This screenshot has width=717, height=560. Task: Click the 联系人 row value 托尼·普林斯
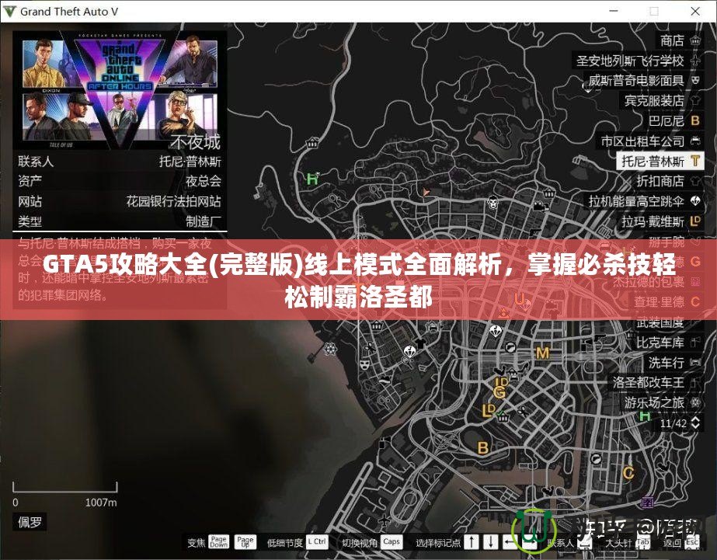pos(190,162)
